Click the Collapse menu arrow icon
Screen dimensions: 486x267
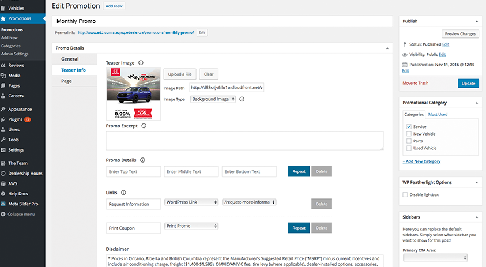(x=3, y=215)
